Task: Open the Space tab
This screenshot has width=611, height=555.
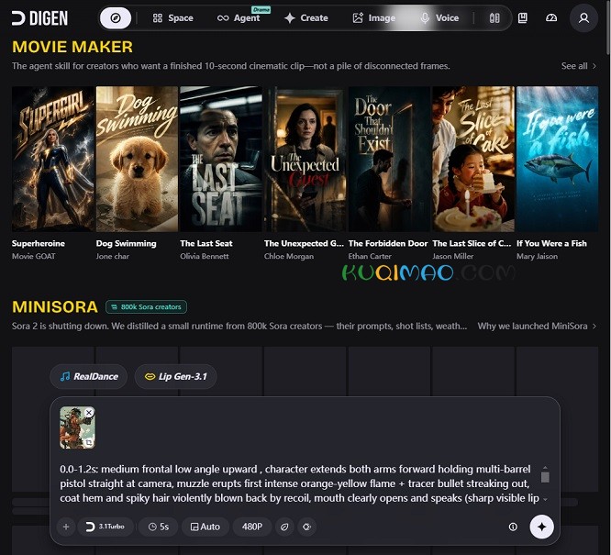Action: [x=173, y=18]
